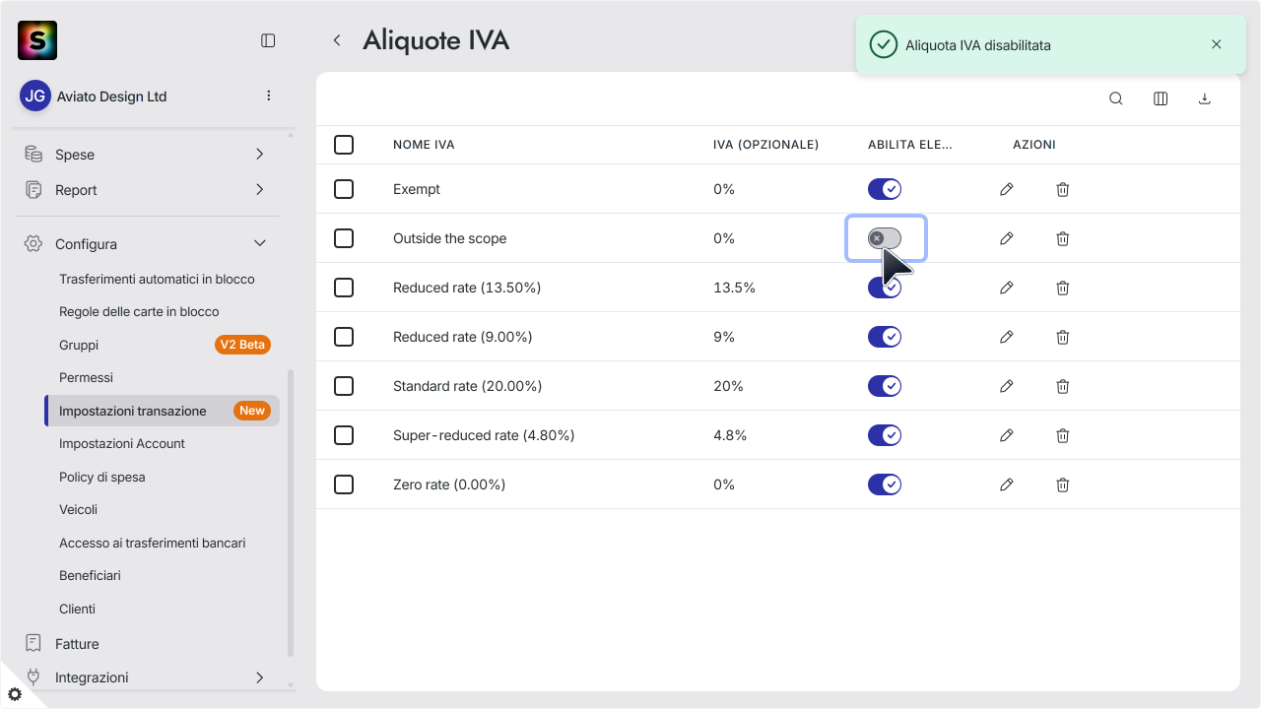Edit Reduced rate (13.50%)
1261x709 pixels.
[x=1006, y=288]
